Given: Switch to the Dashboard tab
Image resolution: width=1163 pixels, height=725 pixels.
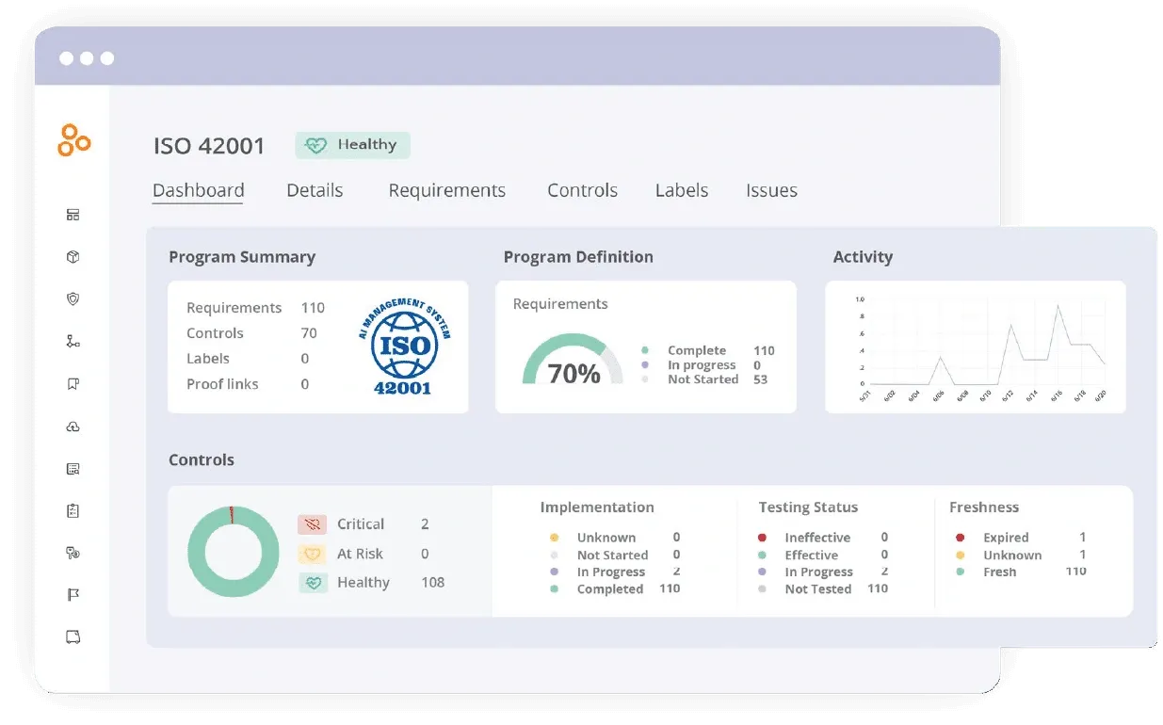Looking at the screenshot, I should click(198, 190).
